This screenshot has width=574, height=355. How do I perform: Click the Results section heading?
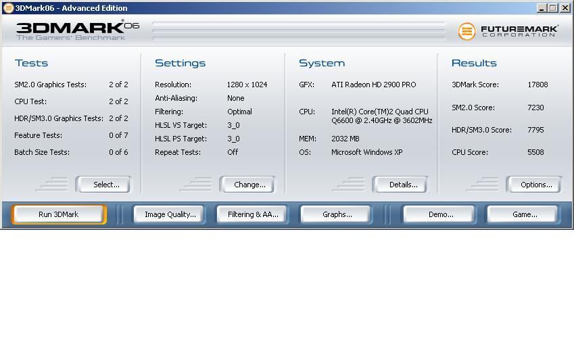pos(474,63)
